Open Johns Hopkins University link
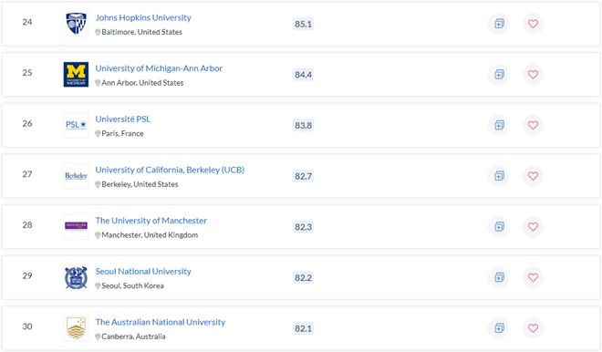Image resolution: width=602 pixels, height=352 pixels. 143,17
